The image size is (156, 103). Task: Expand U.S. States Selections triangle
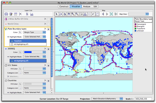(x=8, y=77)
